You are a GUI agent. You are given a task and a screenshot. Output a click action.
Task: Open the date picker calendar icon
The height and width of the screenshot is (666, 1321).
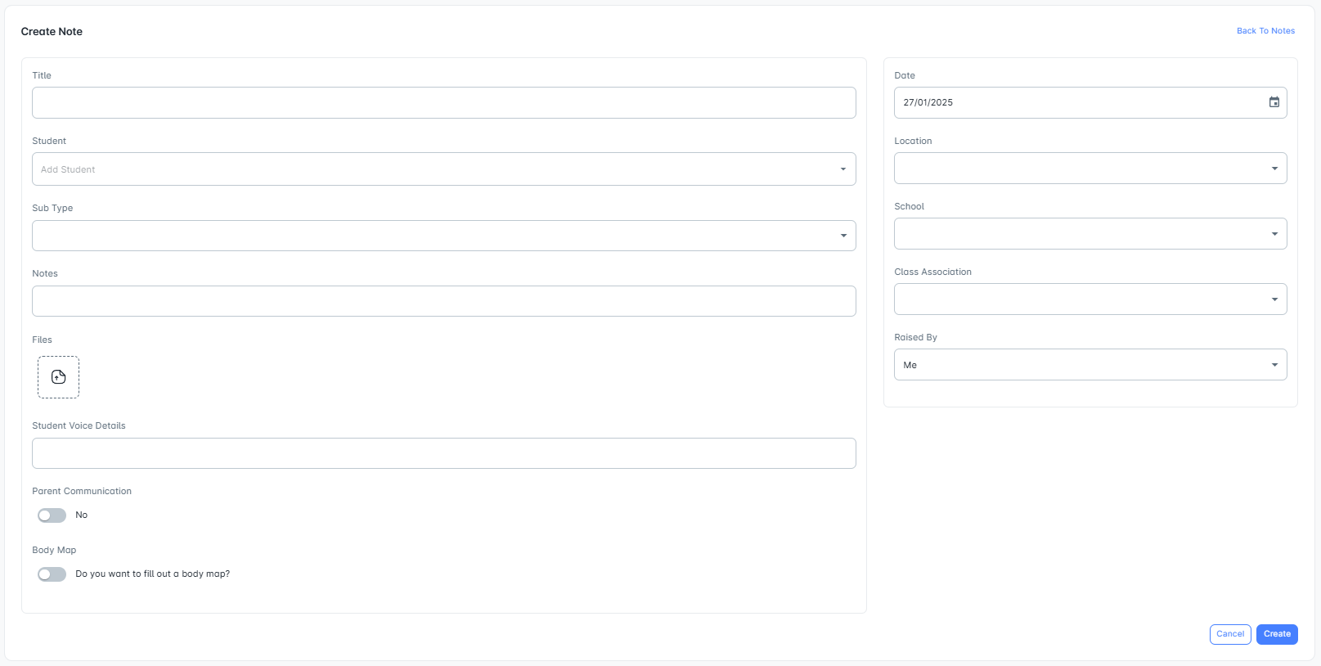1274,102
